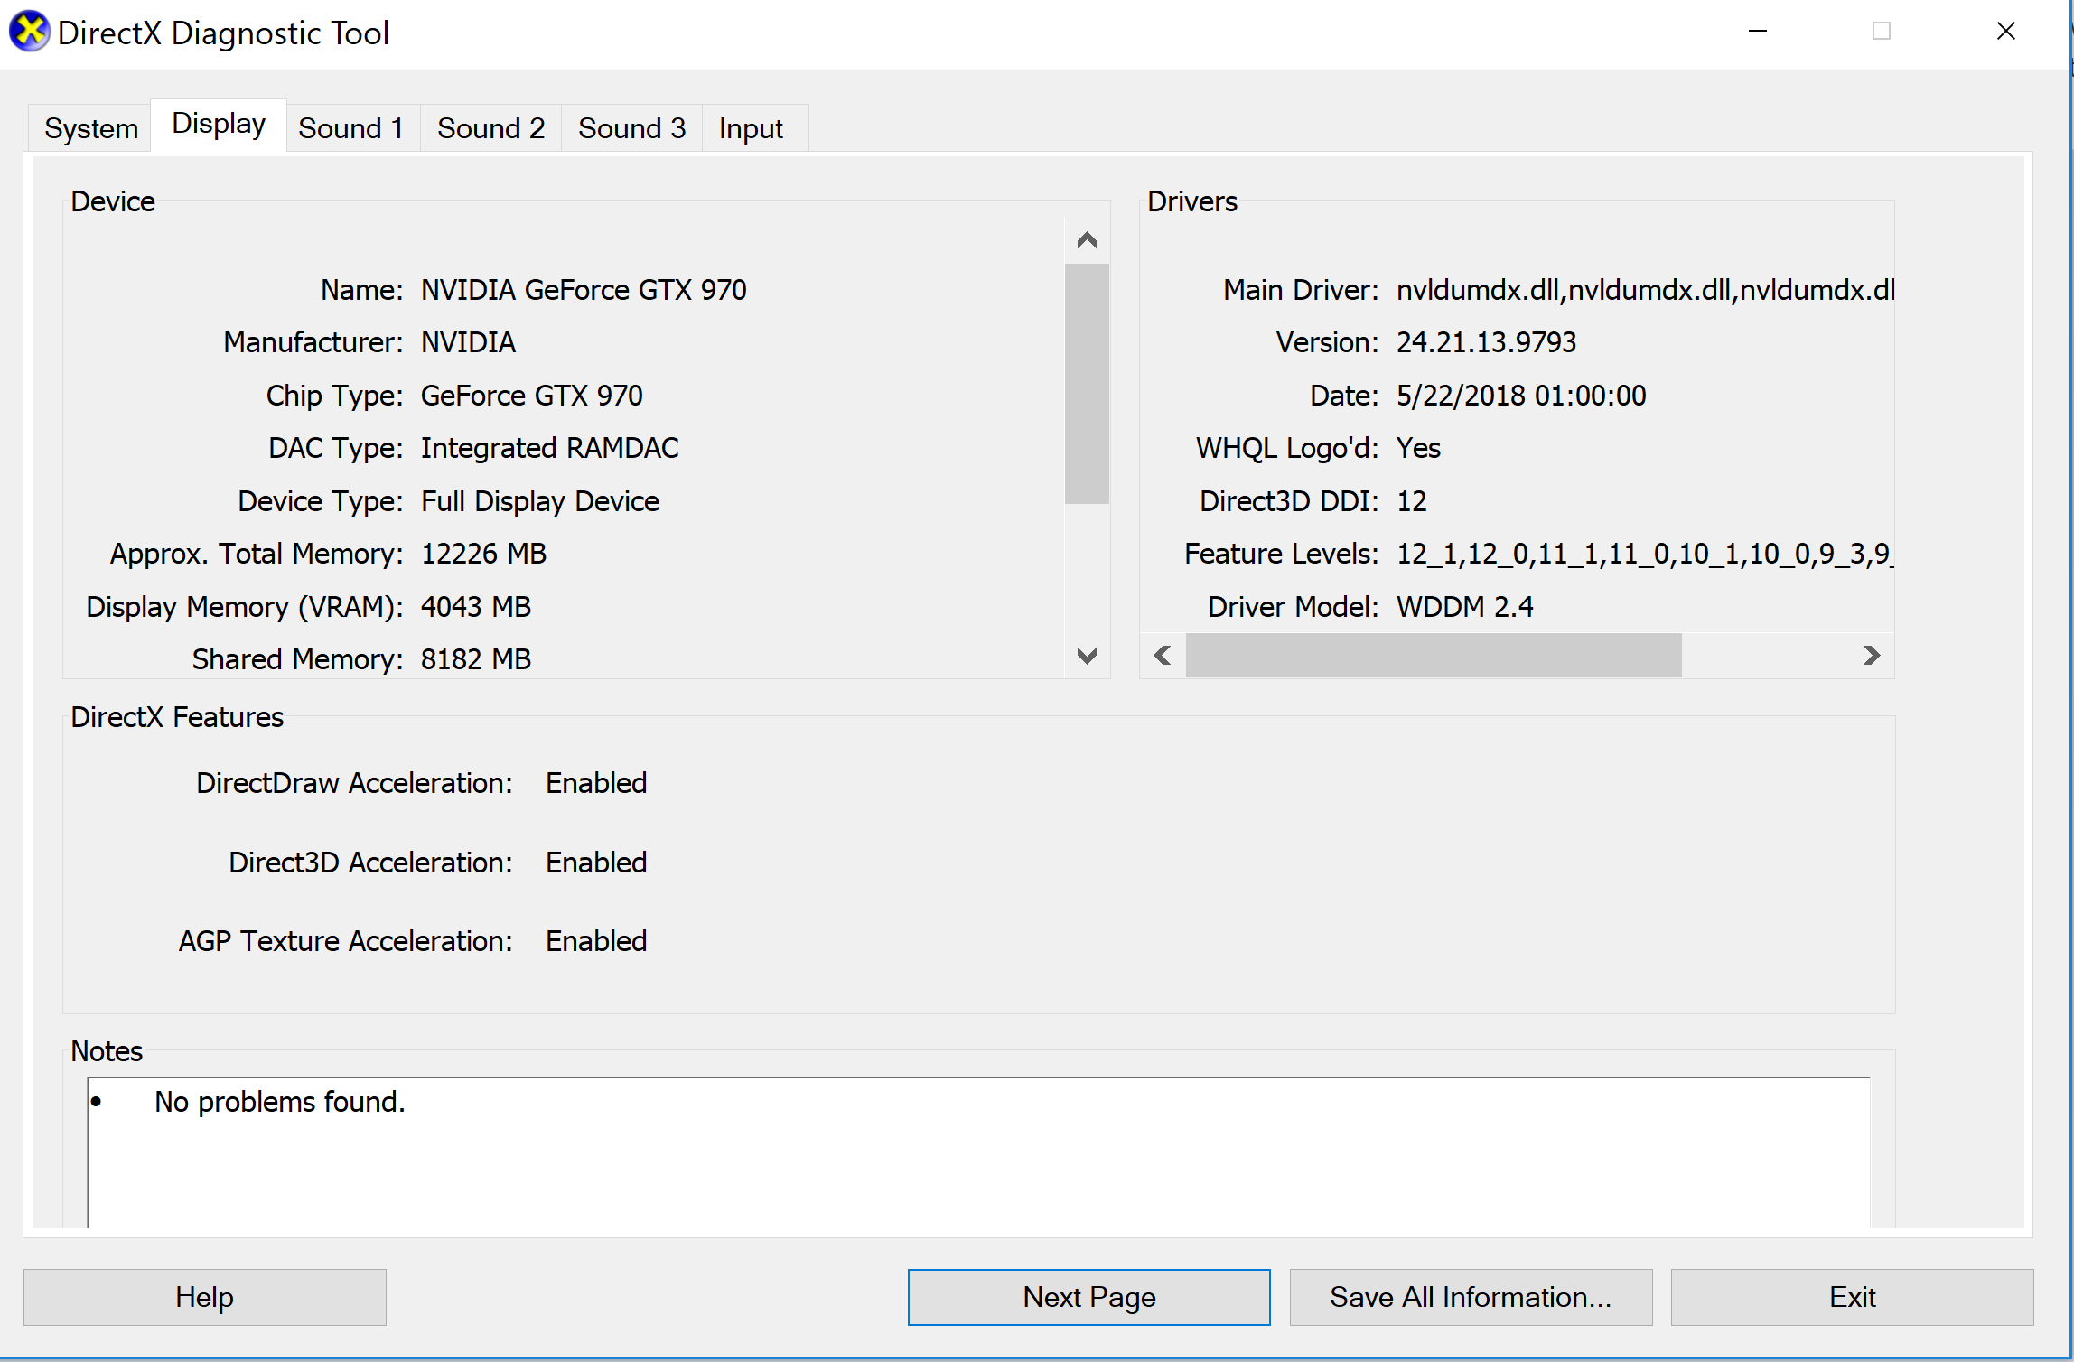Screen dimensions: 2074x1362
Task: Click the Input tab
Action: pos(750,127)
